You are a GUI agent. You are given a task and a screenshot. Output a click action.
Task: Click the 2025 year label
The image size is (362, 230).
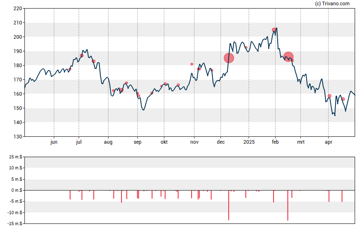coord(249,142)
